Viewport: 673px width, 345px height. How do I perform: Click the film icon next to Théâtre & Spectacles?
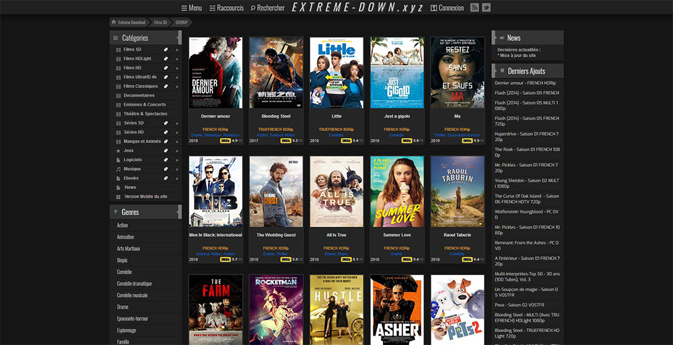tap(118, 114)
